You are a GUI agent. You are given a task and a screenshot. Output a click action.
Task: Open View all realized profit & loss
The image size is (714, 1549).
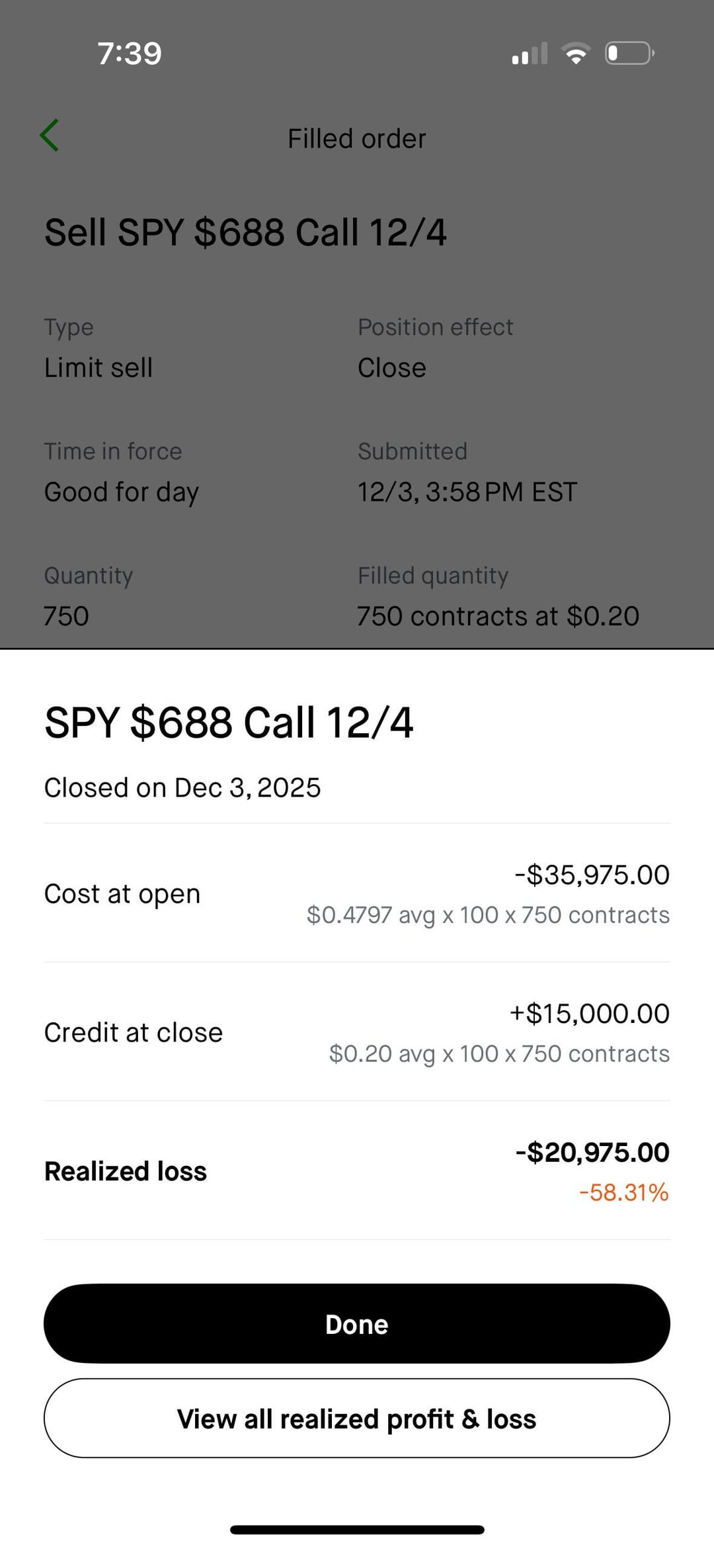point(357,1419)
